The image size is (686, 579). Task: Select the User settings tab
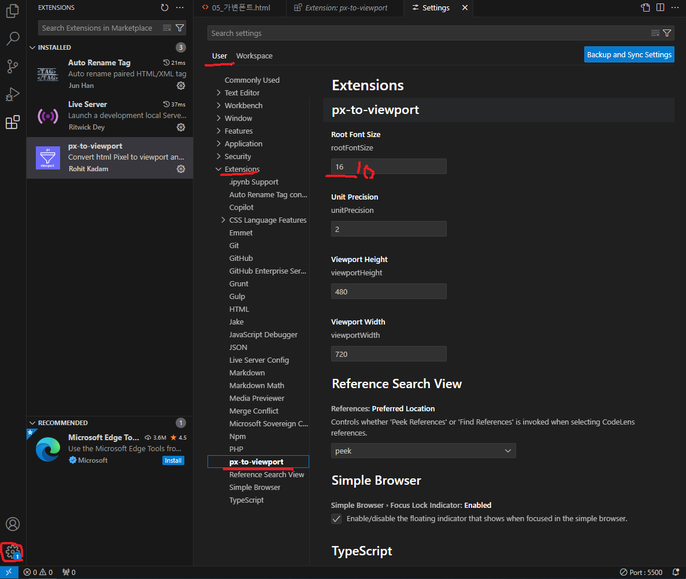(219, 56)
